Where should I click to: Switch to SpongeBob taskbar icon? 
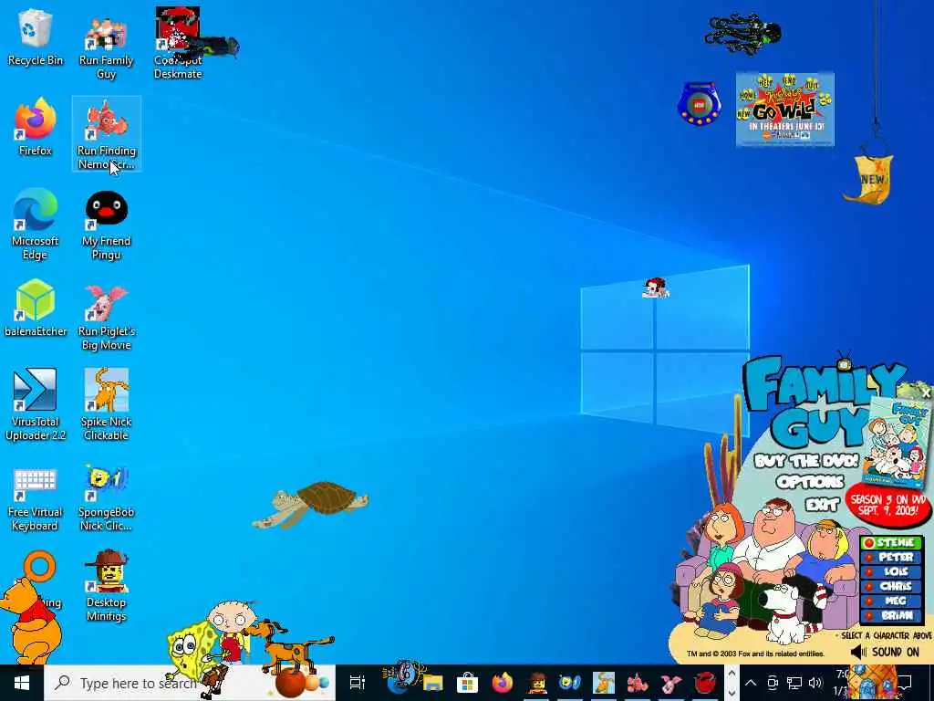click(x=569, y=683)
